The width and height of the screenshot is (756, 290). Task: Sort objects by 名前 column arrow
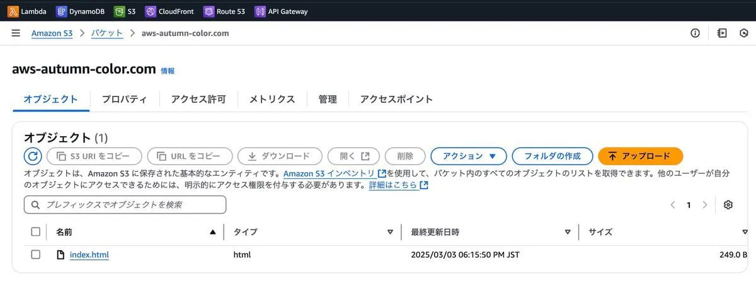click(212, 232)
